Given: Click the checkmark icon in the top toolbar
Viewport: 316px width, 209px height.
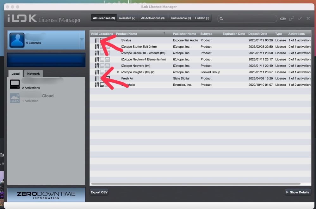Looking at the screenshot, I should click(x=300, y=19).
